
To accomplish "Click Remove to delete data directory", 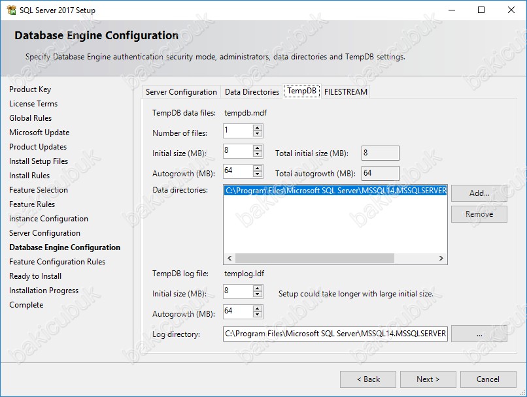I will (x=479, y=214).
